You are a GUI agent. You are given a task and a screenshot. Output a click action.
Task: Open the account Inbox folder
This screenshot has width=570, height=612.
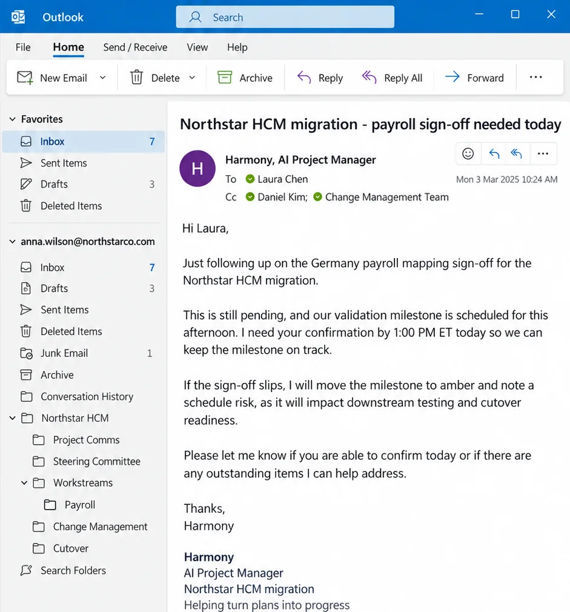pos(84,267)
